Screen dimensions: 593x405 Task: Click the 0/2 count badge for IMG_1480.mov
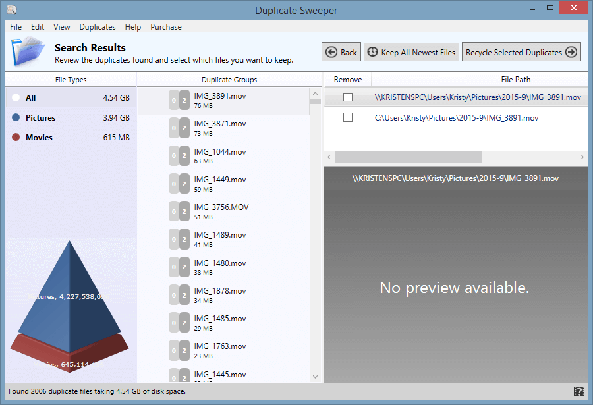[x=179, y=267]
